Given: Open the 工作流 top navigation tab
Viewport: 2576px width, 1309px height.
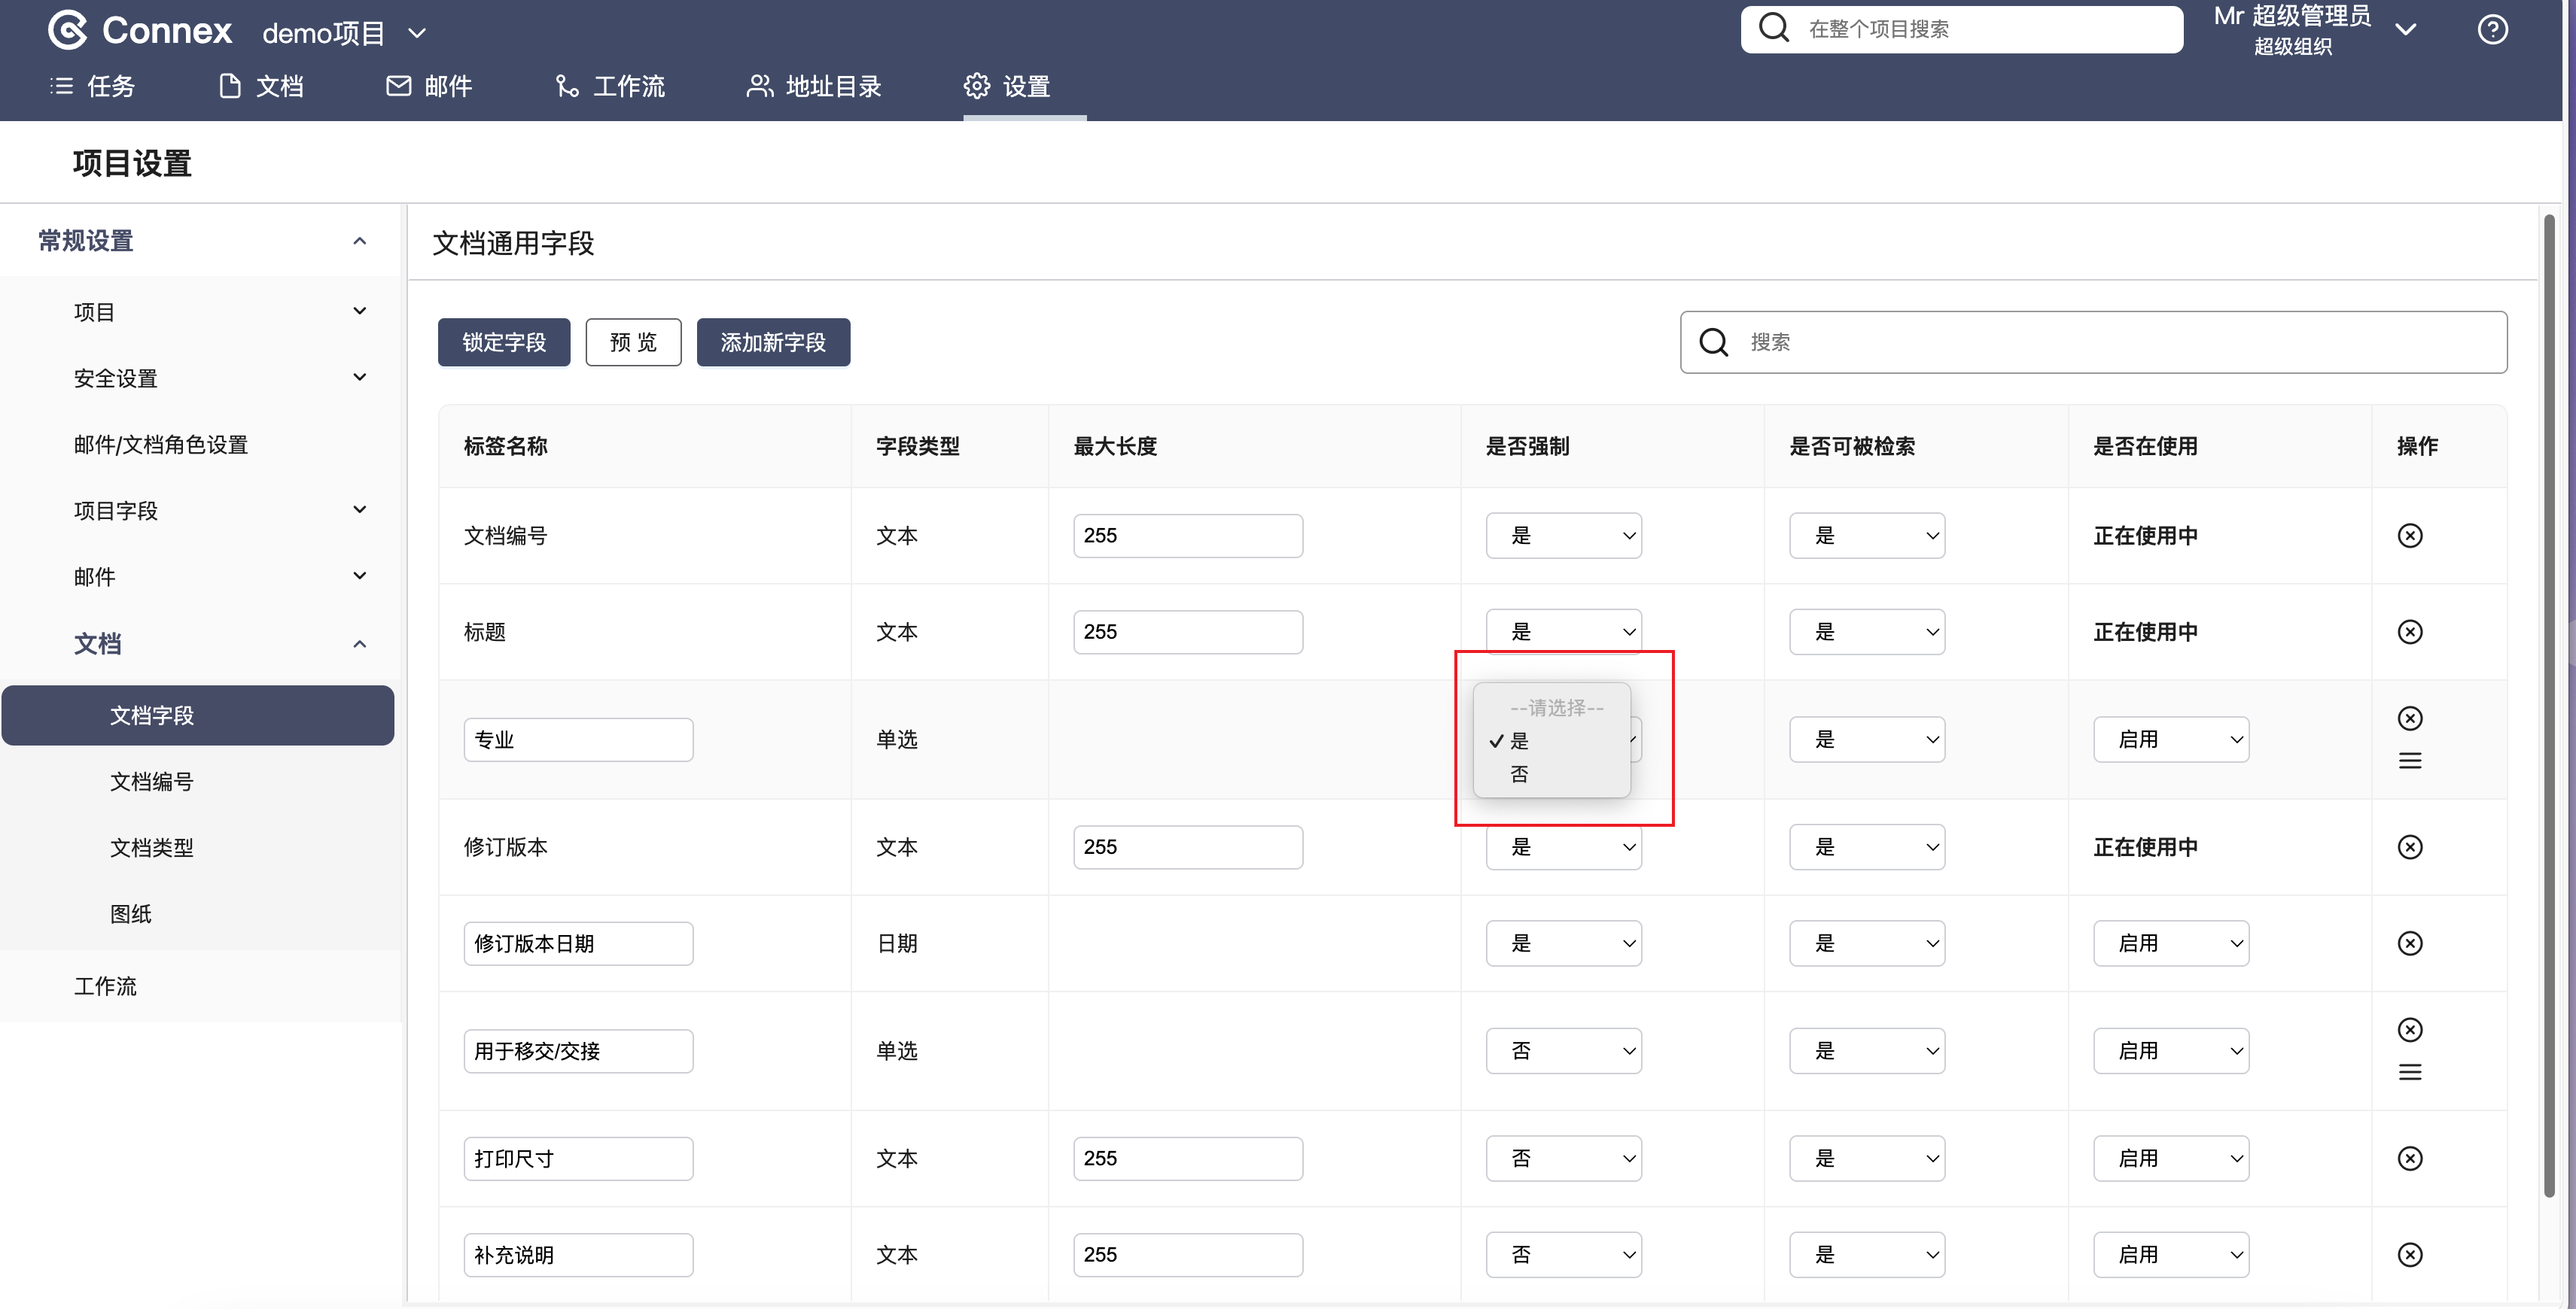Looking at the screenshot, I should [x=610, y=87].
